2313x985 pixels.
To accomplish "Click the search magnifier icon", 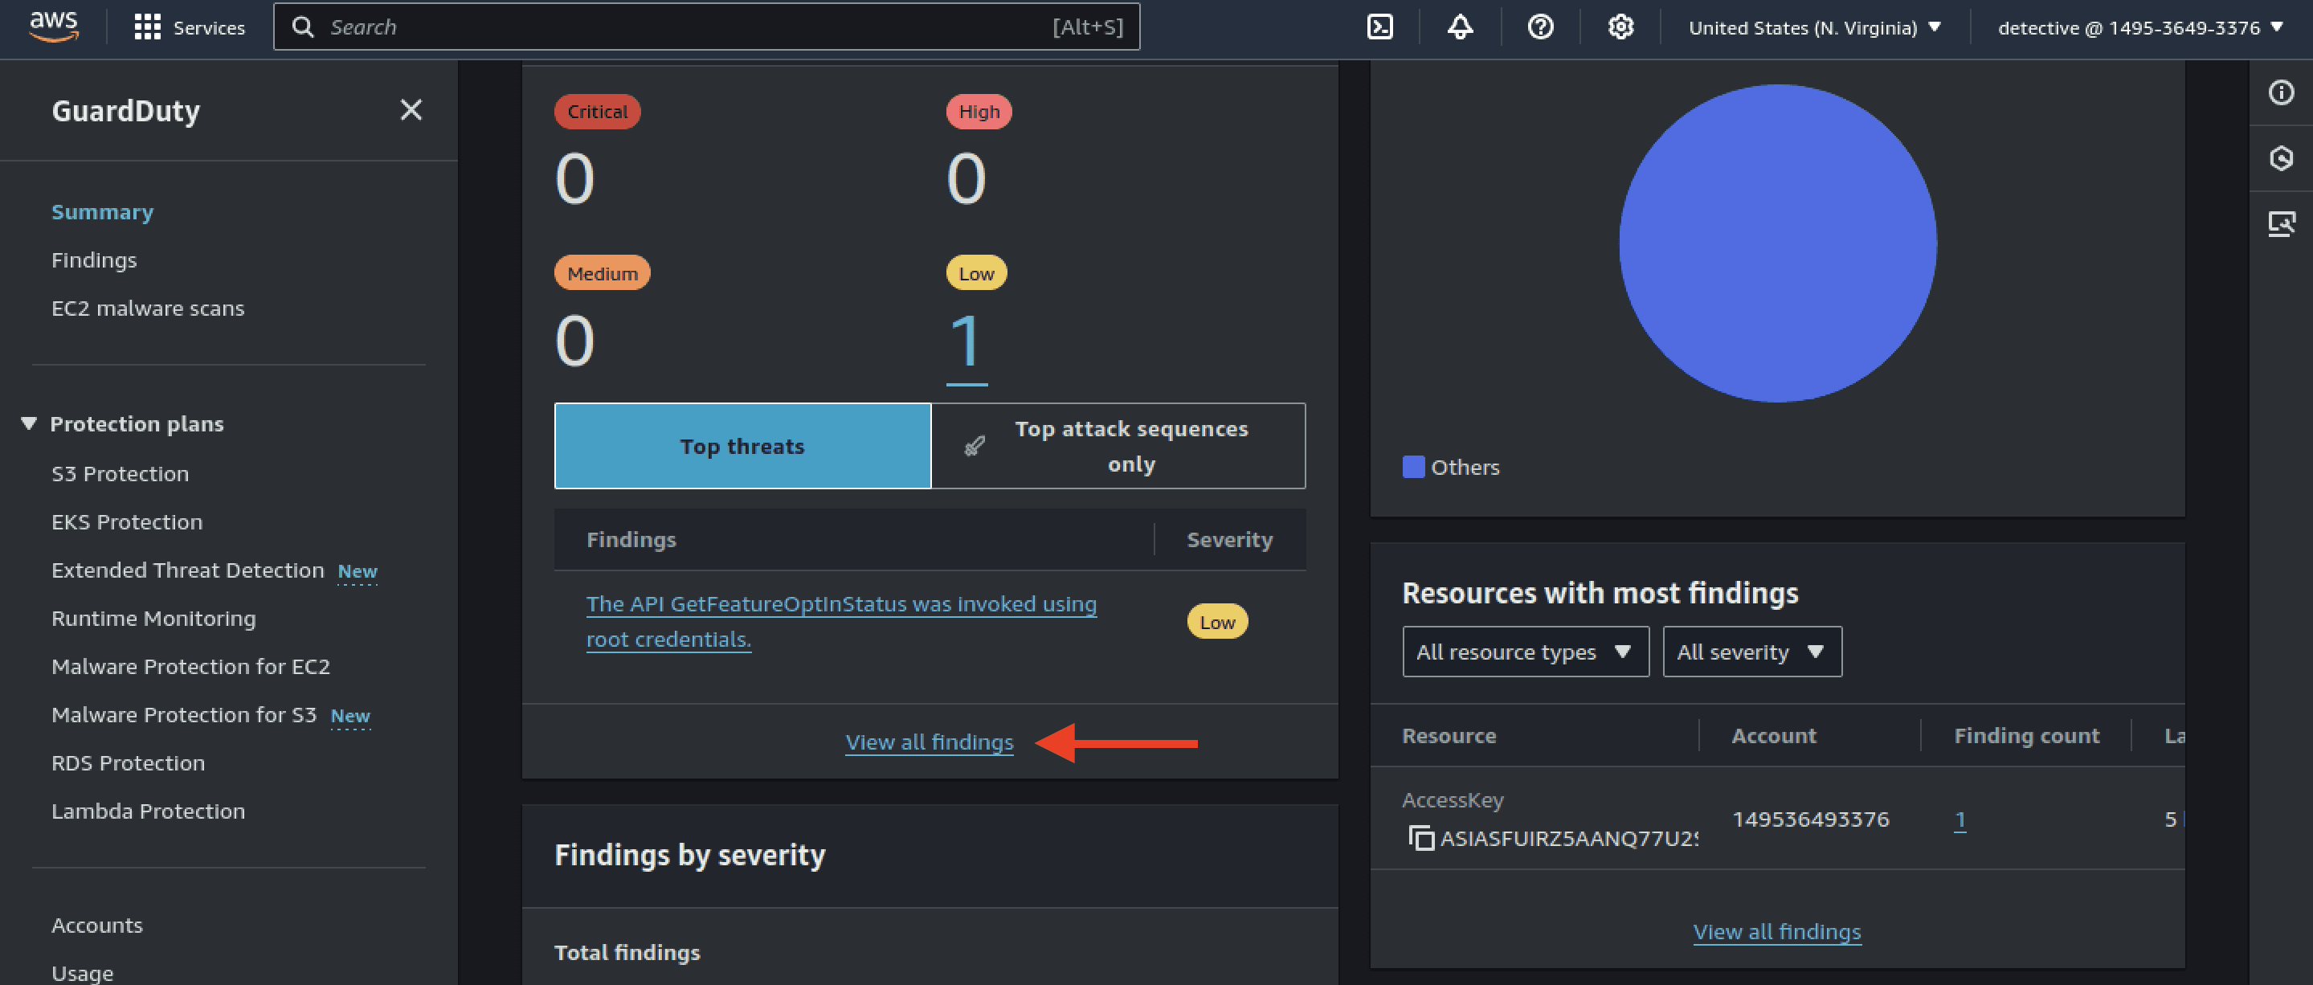I will tap(304, 27).
